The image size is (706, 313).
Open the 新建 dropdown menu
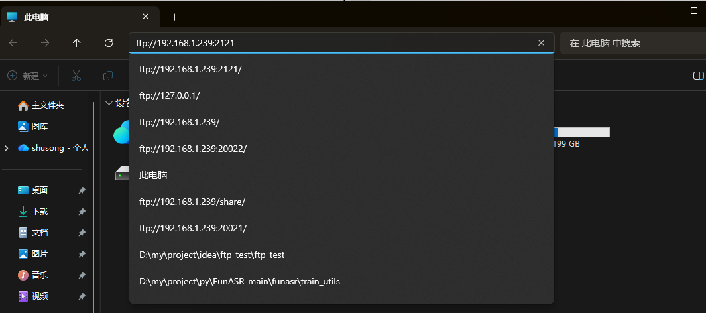point(28,76)
